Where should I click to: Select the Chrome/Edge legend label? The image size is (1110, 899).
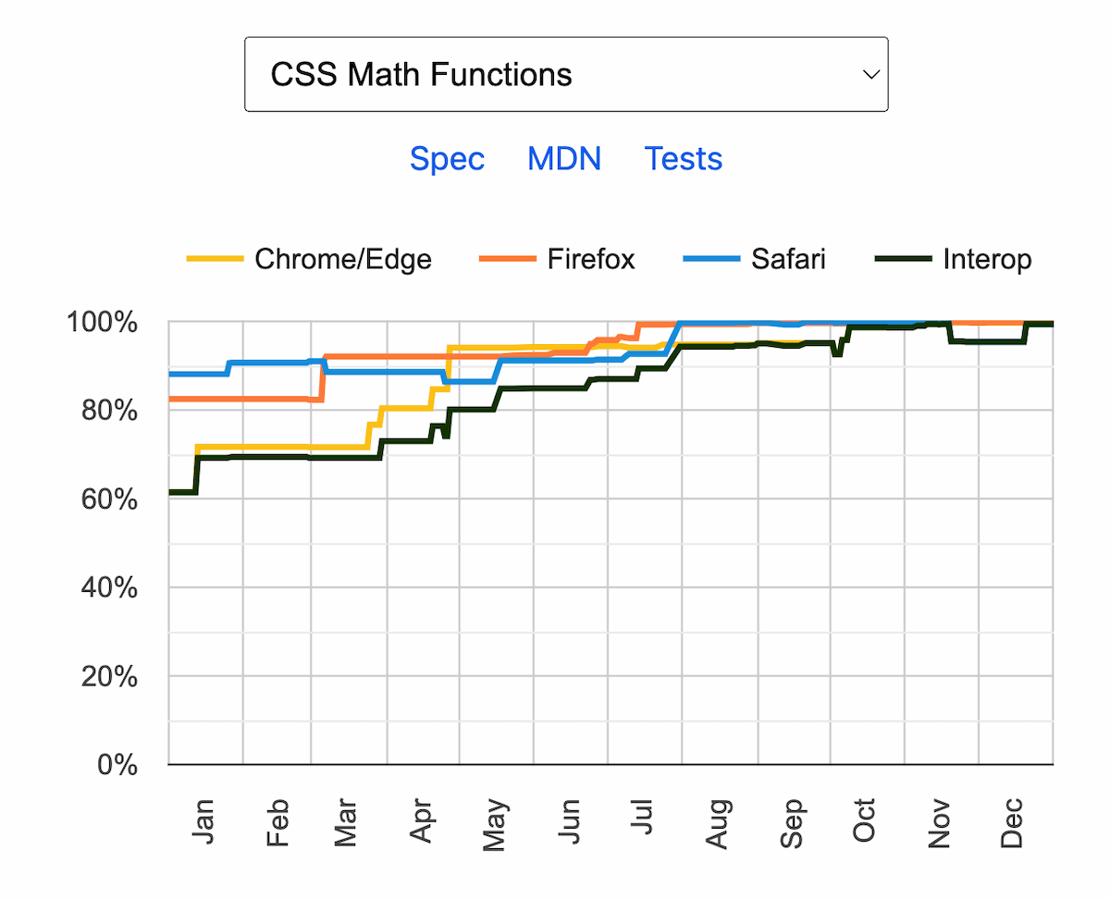(x=343, y=259)
